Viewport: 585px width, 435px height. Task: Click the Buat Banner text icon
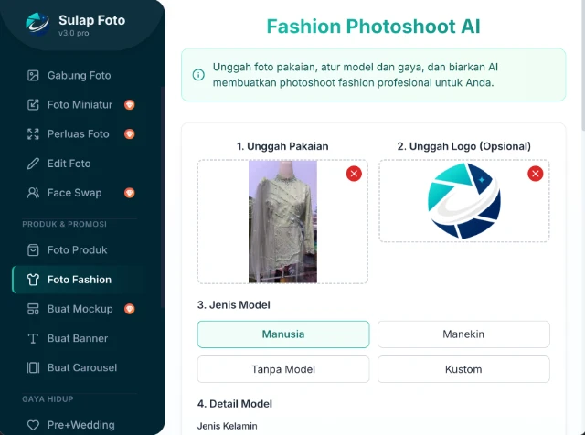pos(34,338)
